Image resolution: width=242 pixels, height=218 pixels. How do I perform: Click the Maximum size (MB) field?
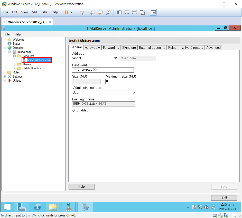pos(120,81)
